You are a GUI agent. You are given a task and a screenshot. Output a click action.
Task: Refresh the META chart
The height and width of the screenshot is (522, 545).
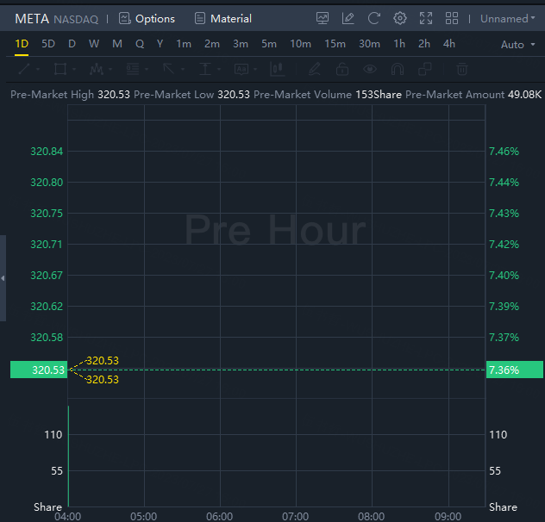(x=374, y=18)
